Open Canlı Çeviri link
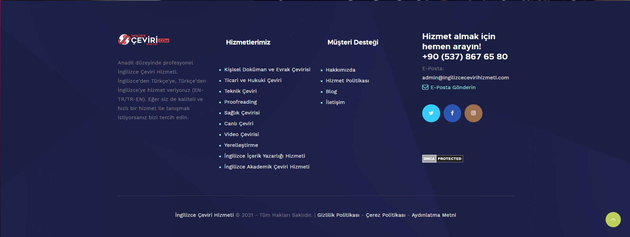 click(239, 124)
